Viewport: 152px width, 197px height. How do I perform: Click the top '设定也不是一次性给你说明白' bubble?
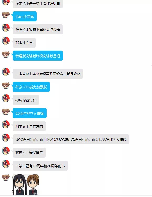pyautogui.click(x=38, y=3)
